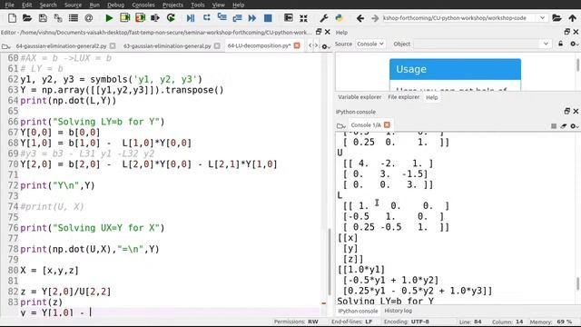Switch to 64-gaussian-elimination-general2.py tab
This screenshot has height=327, width=581.
pyautogui.click(x=61, y=46)
